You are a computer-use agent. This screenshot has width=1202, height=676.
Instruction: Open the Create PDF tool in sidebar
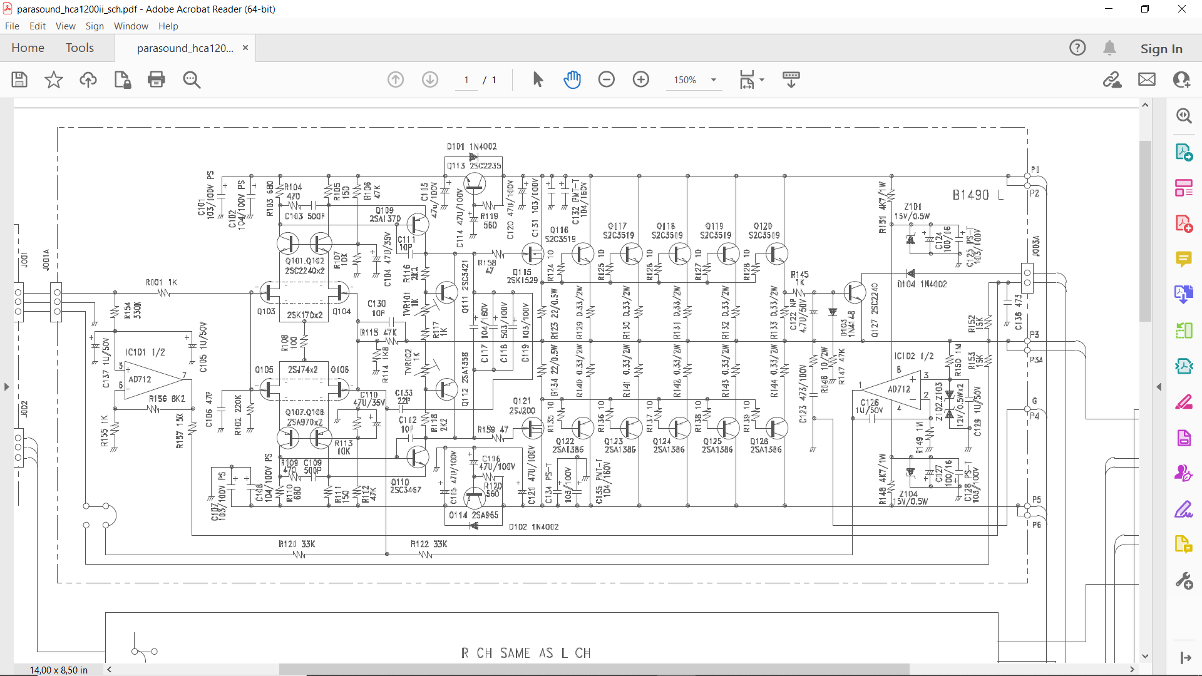(x=1184, y=223)
